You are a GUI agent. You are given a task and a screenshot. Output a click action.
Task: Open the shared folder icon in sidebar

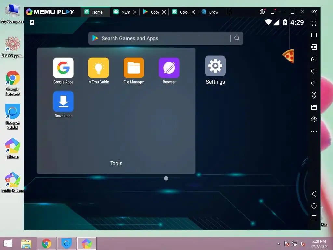(x=314, y=107)
